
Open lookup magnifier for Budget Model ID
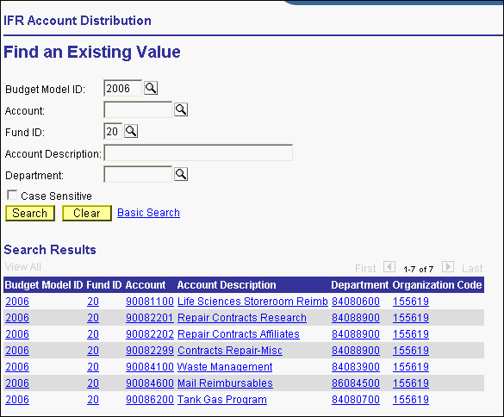pyautogui.click(x=151, y=88)
